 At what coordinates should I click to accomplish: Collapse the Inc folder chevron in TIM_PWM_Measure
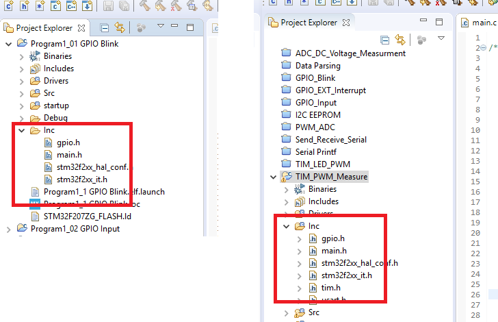(x=287, y=227)
